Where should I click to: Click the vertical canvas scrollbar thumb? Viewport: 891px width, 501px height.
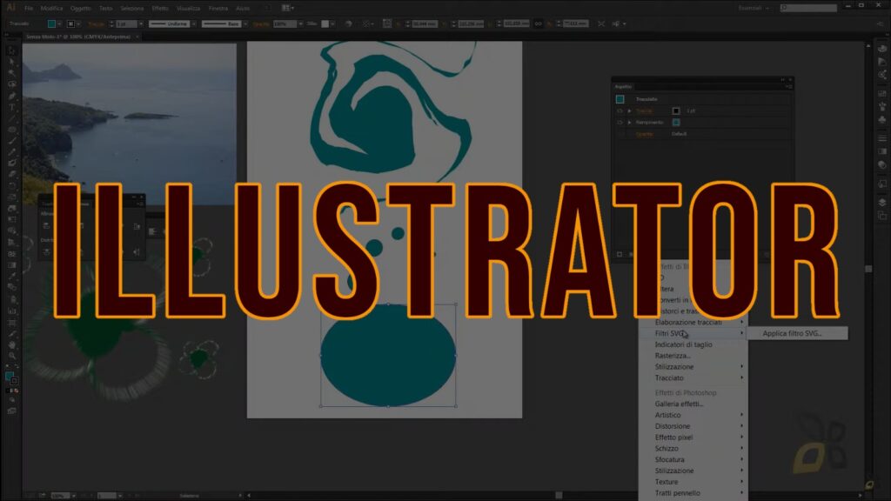point(868,269)
